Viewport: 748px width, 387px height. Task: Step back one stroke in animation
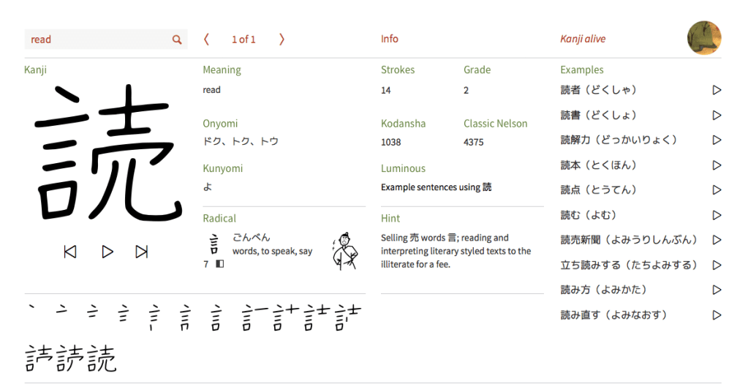[70, 252]
